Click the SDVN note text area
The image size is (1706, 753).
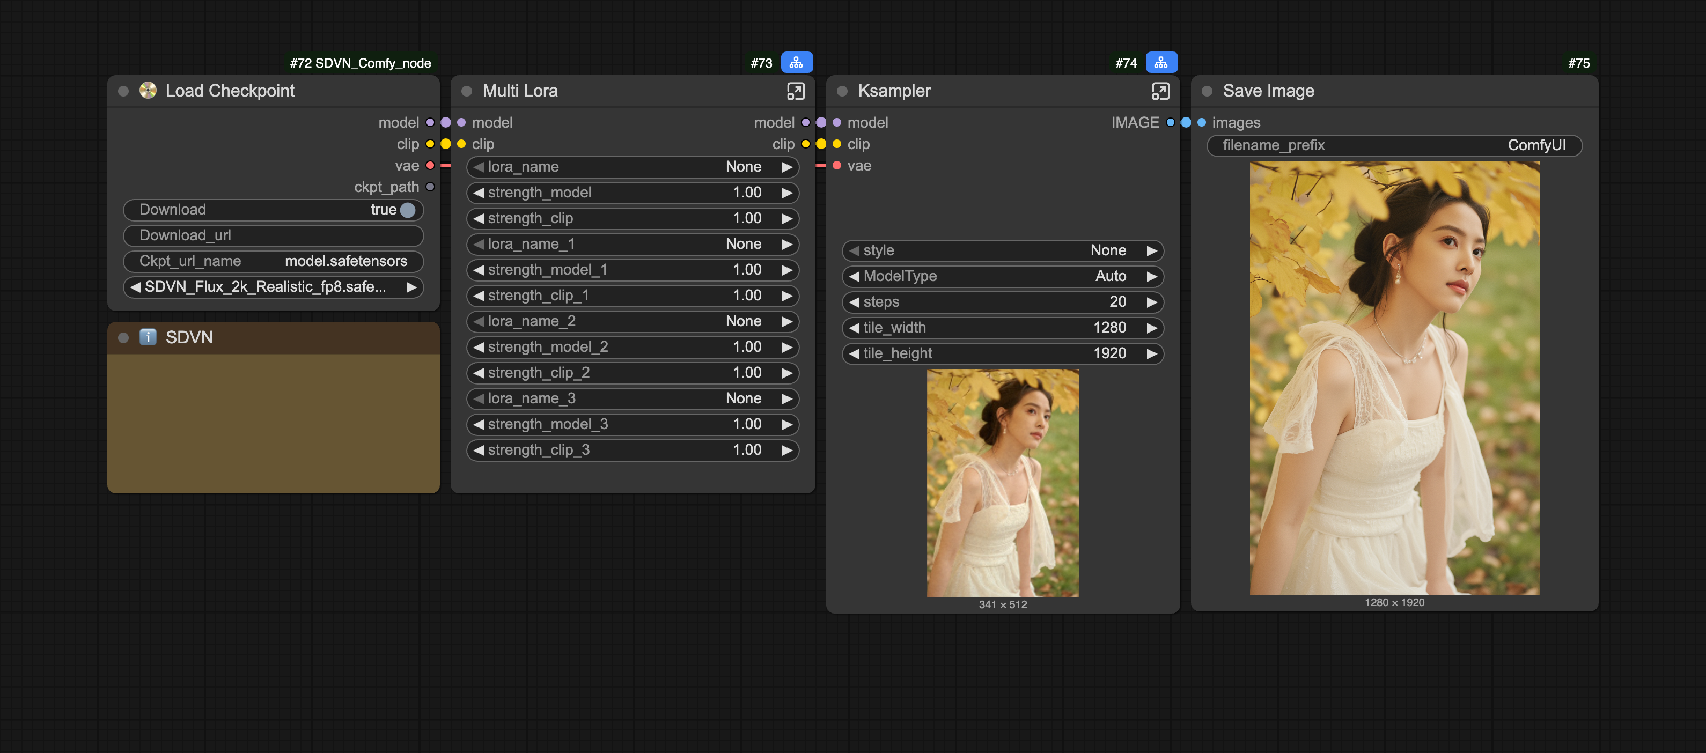[x=273, y=424]
